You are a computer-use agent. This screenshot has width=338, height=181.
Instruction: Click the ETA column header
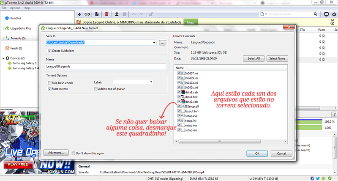pyautogui.click(x=302, y=30)
